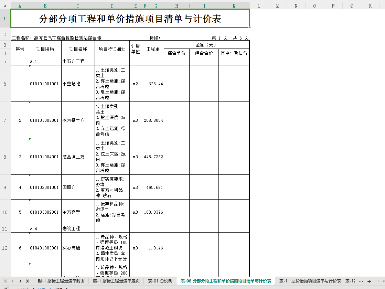Open the 封-1 招标工程量清单封面 sheet
The height and width of the screenshot is (289, 385).
point(61,281)
